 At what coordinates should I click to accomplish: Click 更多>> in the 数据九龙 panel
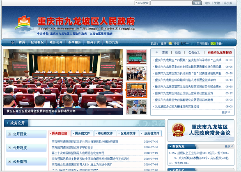pos(229,147)
